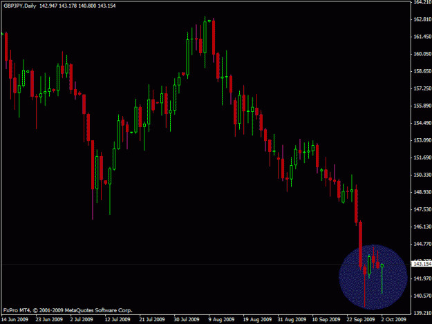Click the 155.890 price axis label
The width and height of the screenshot is (432, 324).
422,106
